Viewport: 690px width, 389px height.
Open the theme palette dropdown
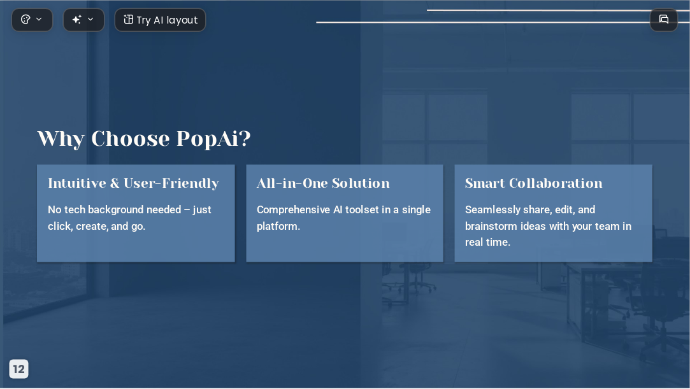[x=32, y=20]
